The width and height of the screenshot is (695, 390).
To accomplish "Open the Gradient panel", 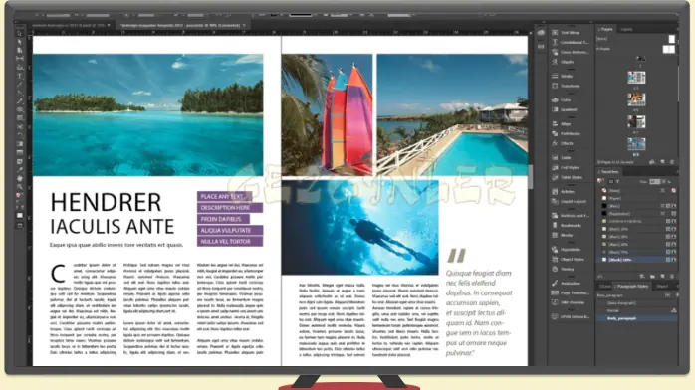I will pos(565,109).
